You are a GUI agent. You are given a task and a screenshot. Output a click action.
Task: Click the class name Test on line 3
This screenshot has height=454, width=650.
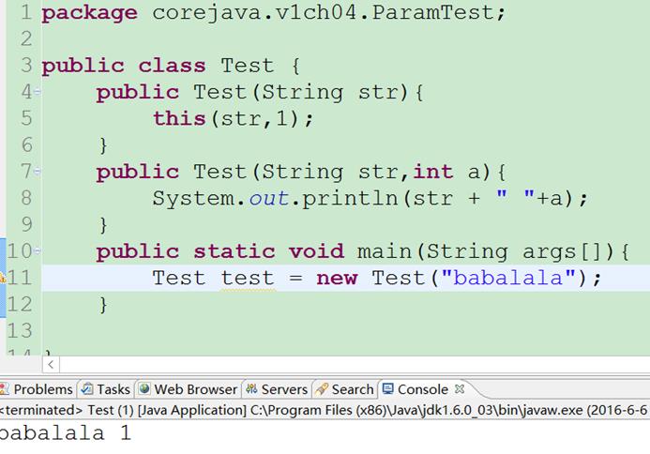[247, 66]
